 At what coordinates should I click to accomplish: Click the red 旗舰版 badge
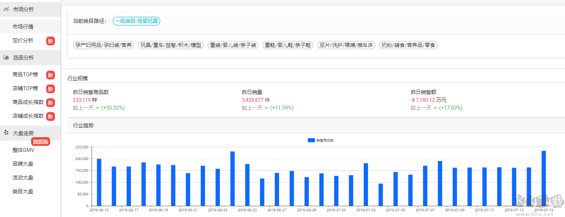[x=41, y=142]
